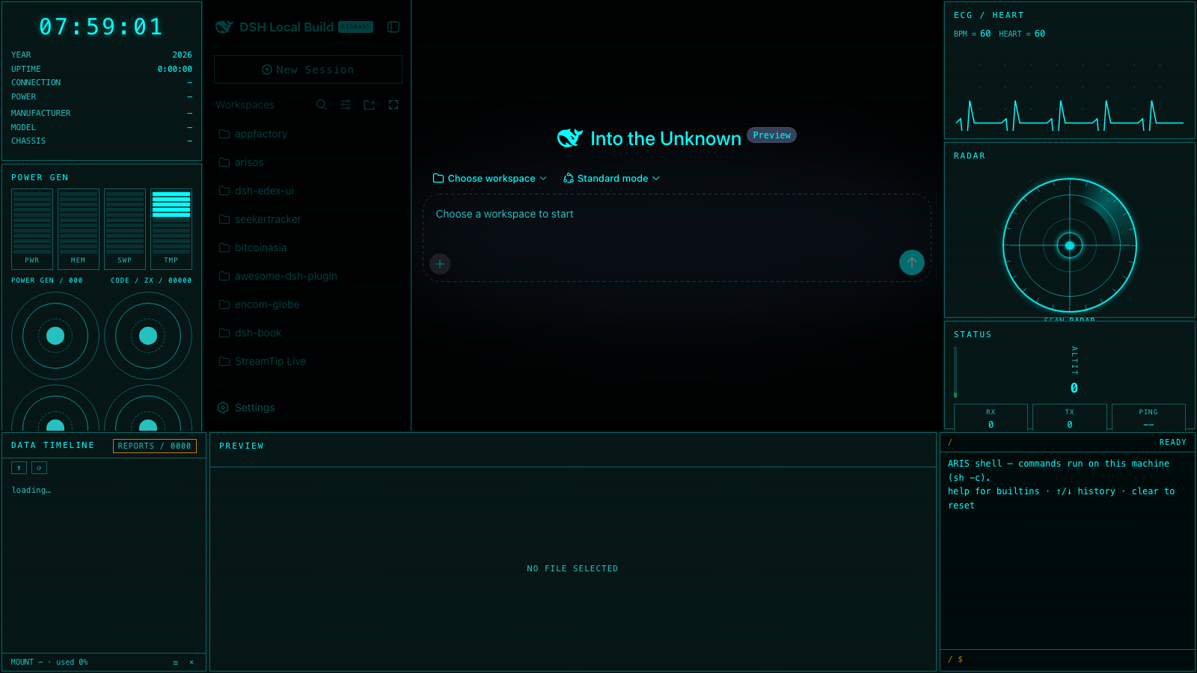
Task: Select the encom-globe workspace
Action: point(308,304)
